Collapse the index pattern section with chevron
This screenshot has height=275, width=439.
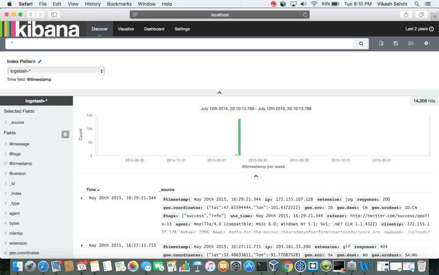tap(219, 92)
